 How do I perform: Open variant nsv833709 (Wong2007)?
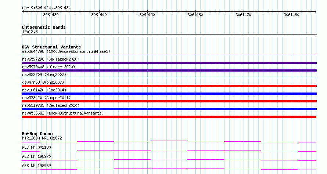point(44,75)
